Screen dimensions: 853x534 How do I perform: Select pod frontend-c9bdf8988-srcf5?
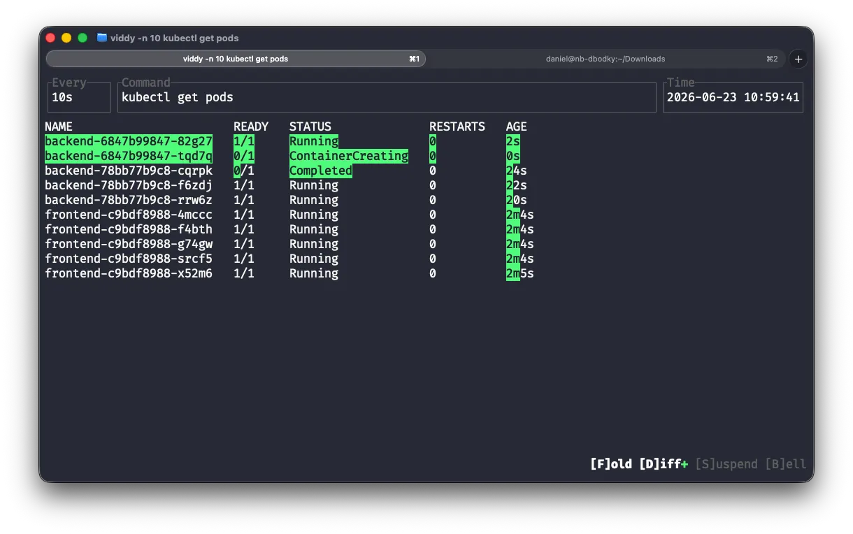pos(129,259)
